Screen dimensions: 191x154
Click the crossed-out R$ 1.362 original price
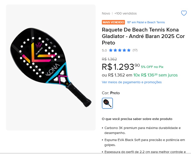(109, 59)
